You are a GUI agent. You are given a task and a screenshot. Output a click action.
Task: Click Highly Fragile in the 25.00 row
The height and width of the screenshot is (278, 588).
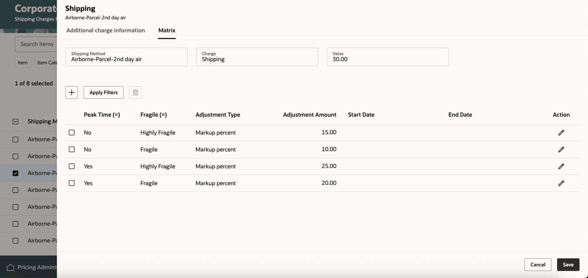[x=158, y=166]
